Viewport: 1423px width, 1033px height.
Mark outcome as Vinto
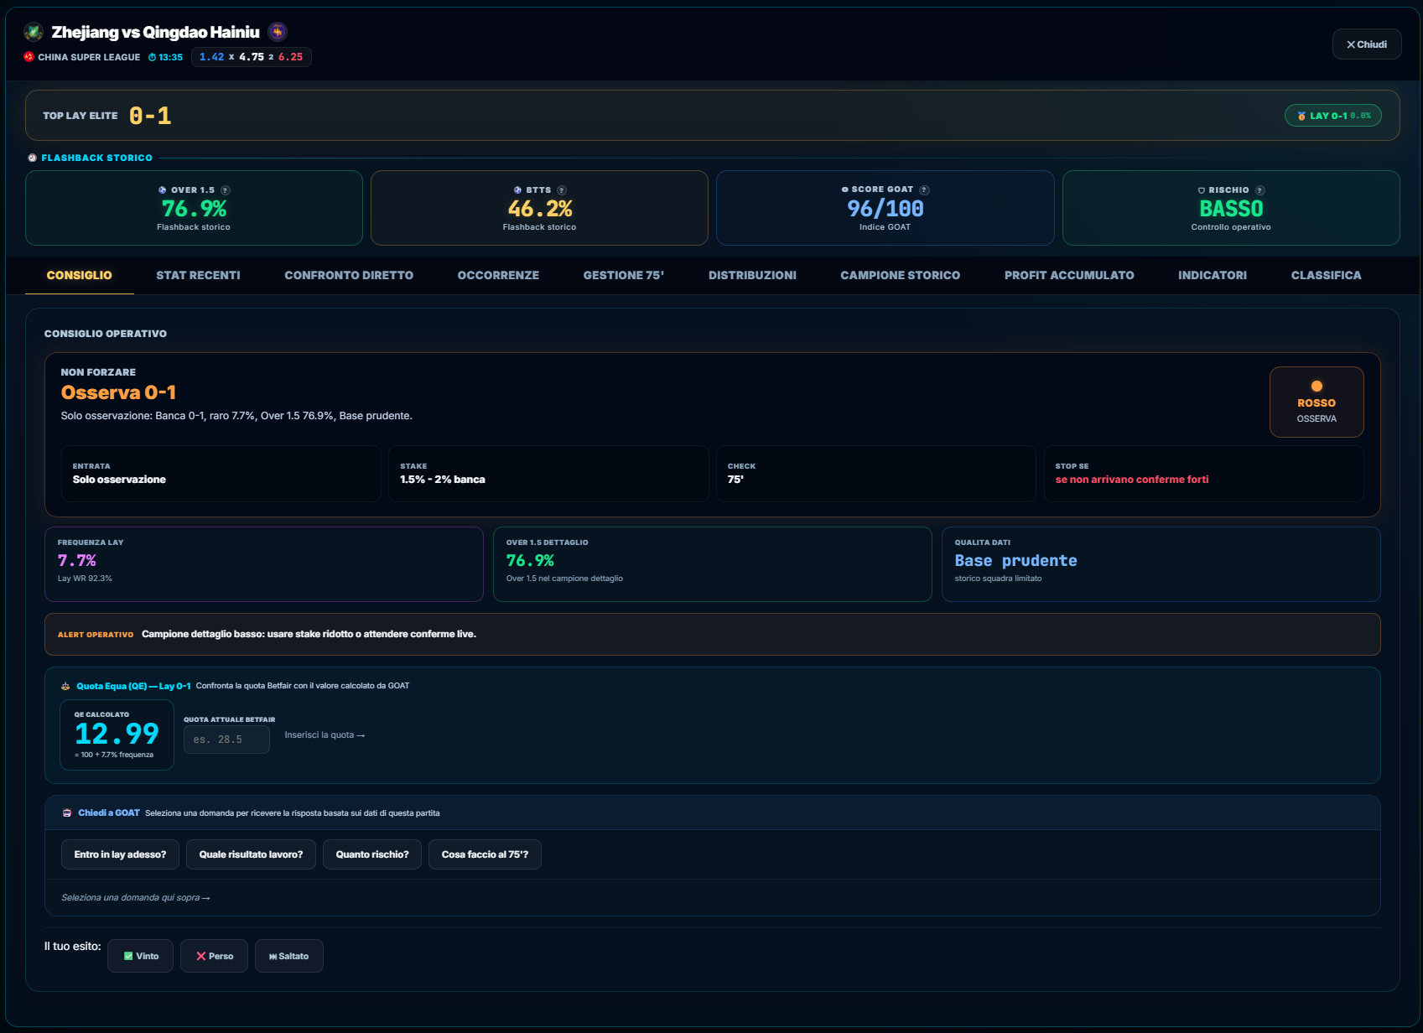click(x=140, y=956)
